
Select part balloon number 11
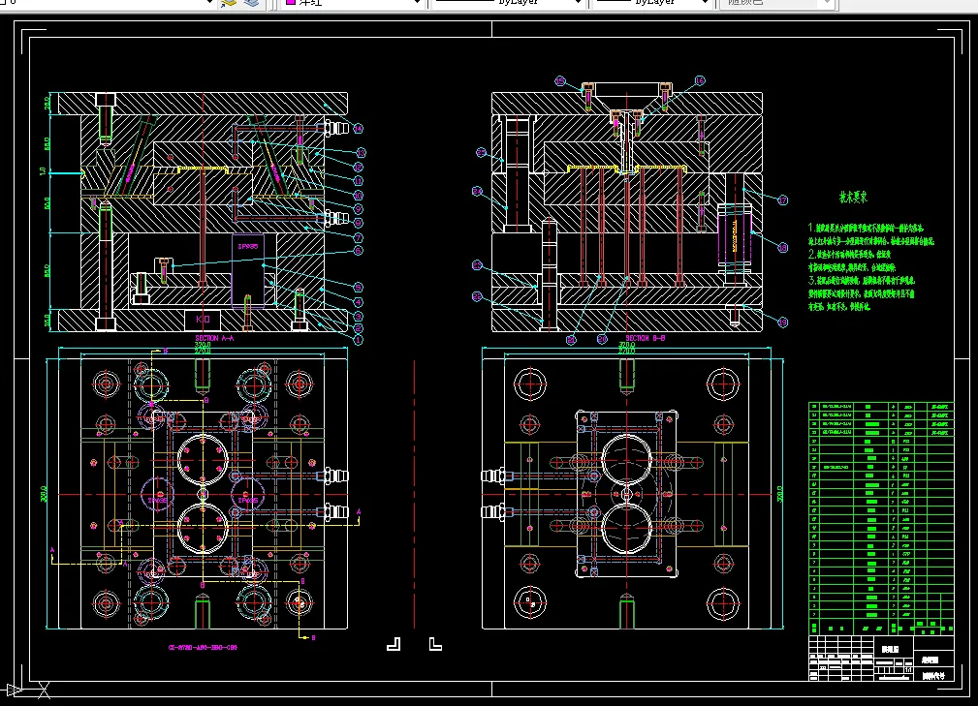pos(359,181)
